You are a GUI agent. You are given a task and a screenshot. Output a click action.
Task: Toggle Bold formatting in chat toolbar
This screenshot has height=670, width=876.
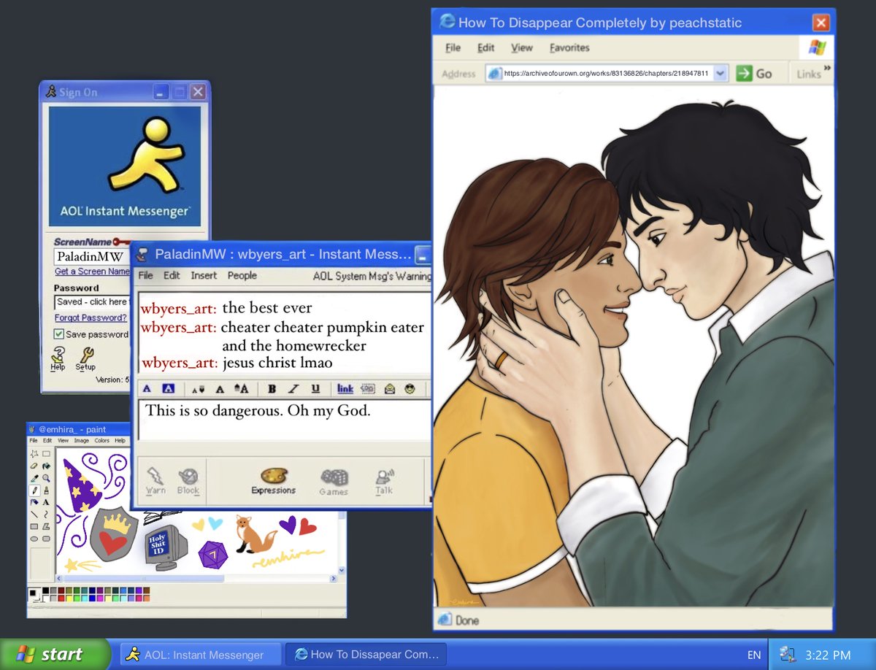[272, 388]
